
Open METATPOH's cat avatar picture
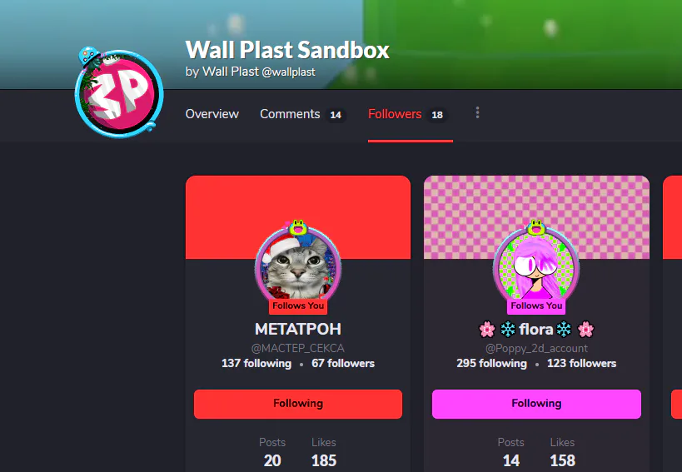click(x=298, y=266)
